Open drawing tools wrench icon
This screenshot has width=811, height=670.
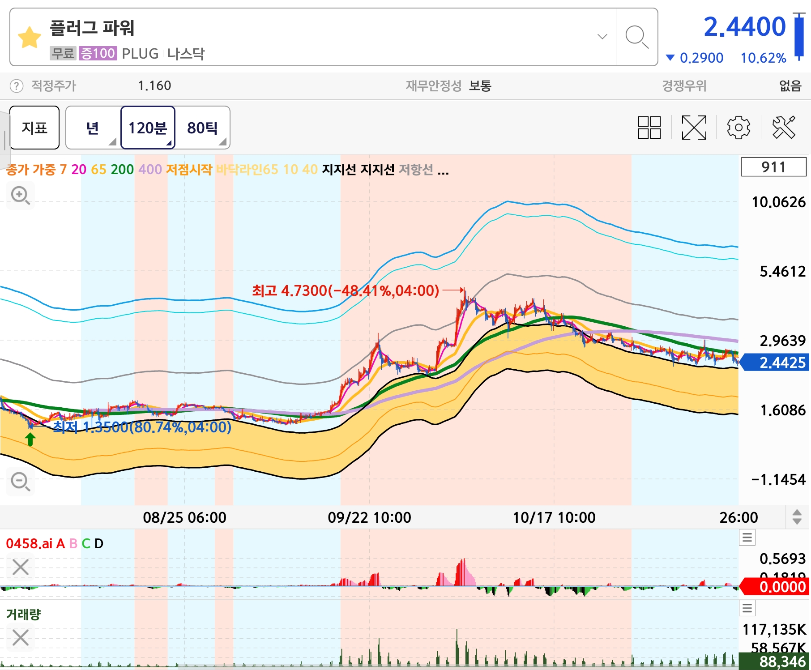784,128
